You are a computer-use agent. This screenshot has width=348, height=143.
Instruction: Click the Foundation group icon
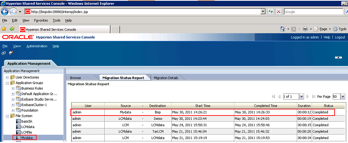(x=18, y=110)
